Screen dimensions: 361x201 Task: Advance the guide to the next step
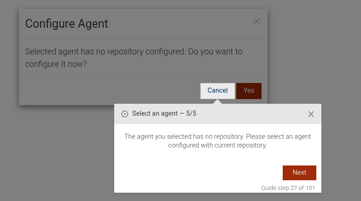tap(299, 172)
